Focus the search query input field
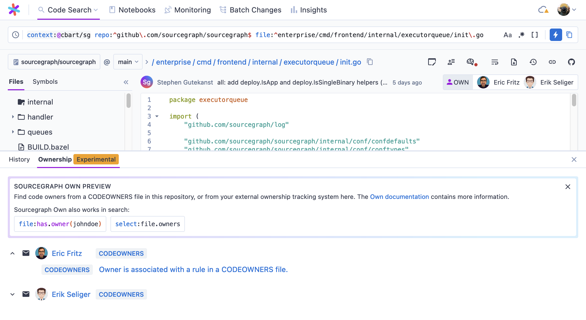The image size is (586, 320). 262,35
